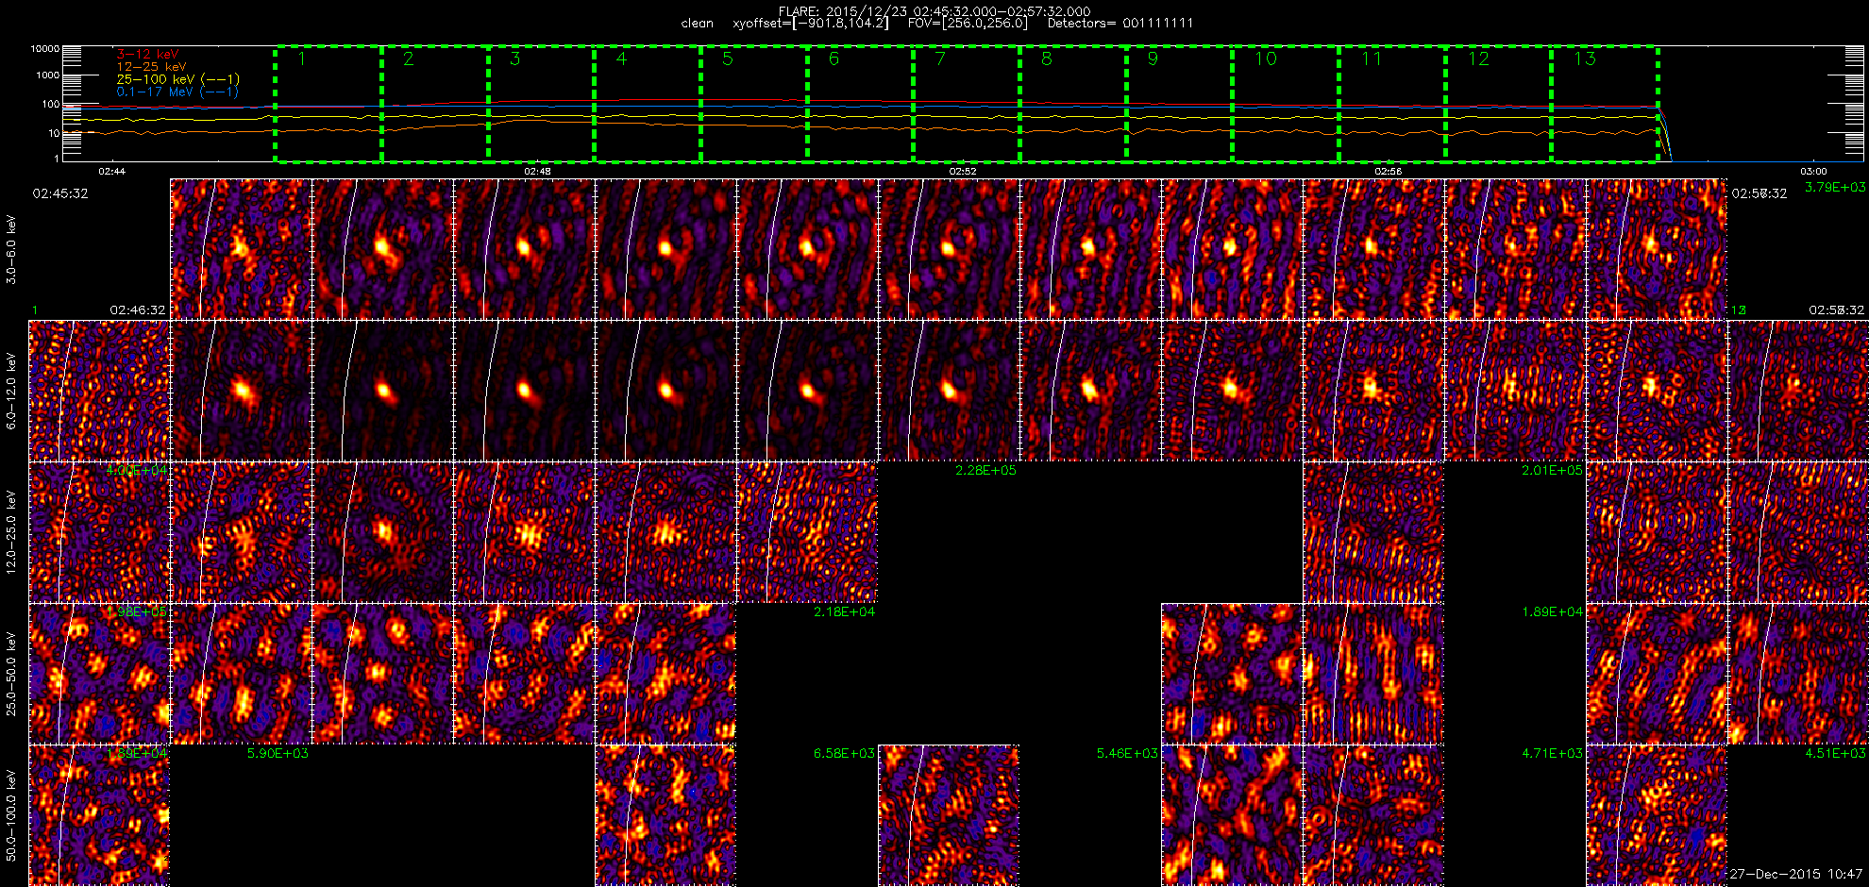1869x887 pixels.
Task: Select interval 9 marker in light curve
Action: (x=1153, y=59)
